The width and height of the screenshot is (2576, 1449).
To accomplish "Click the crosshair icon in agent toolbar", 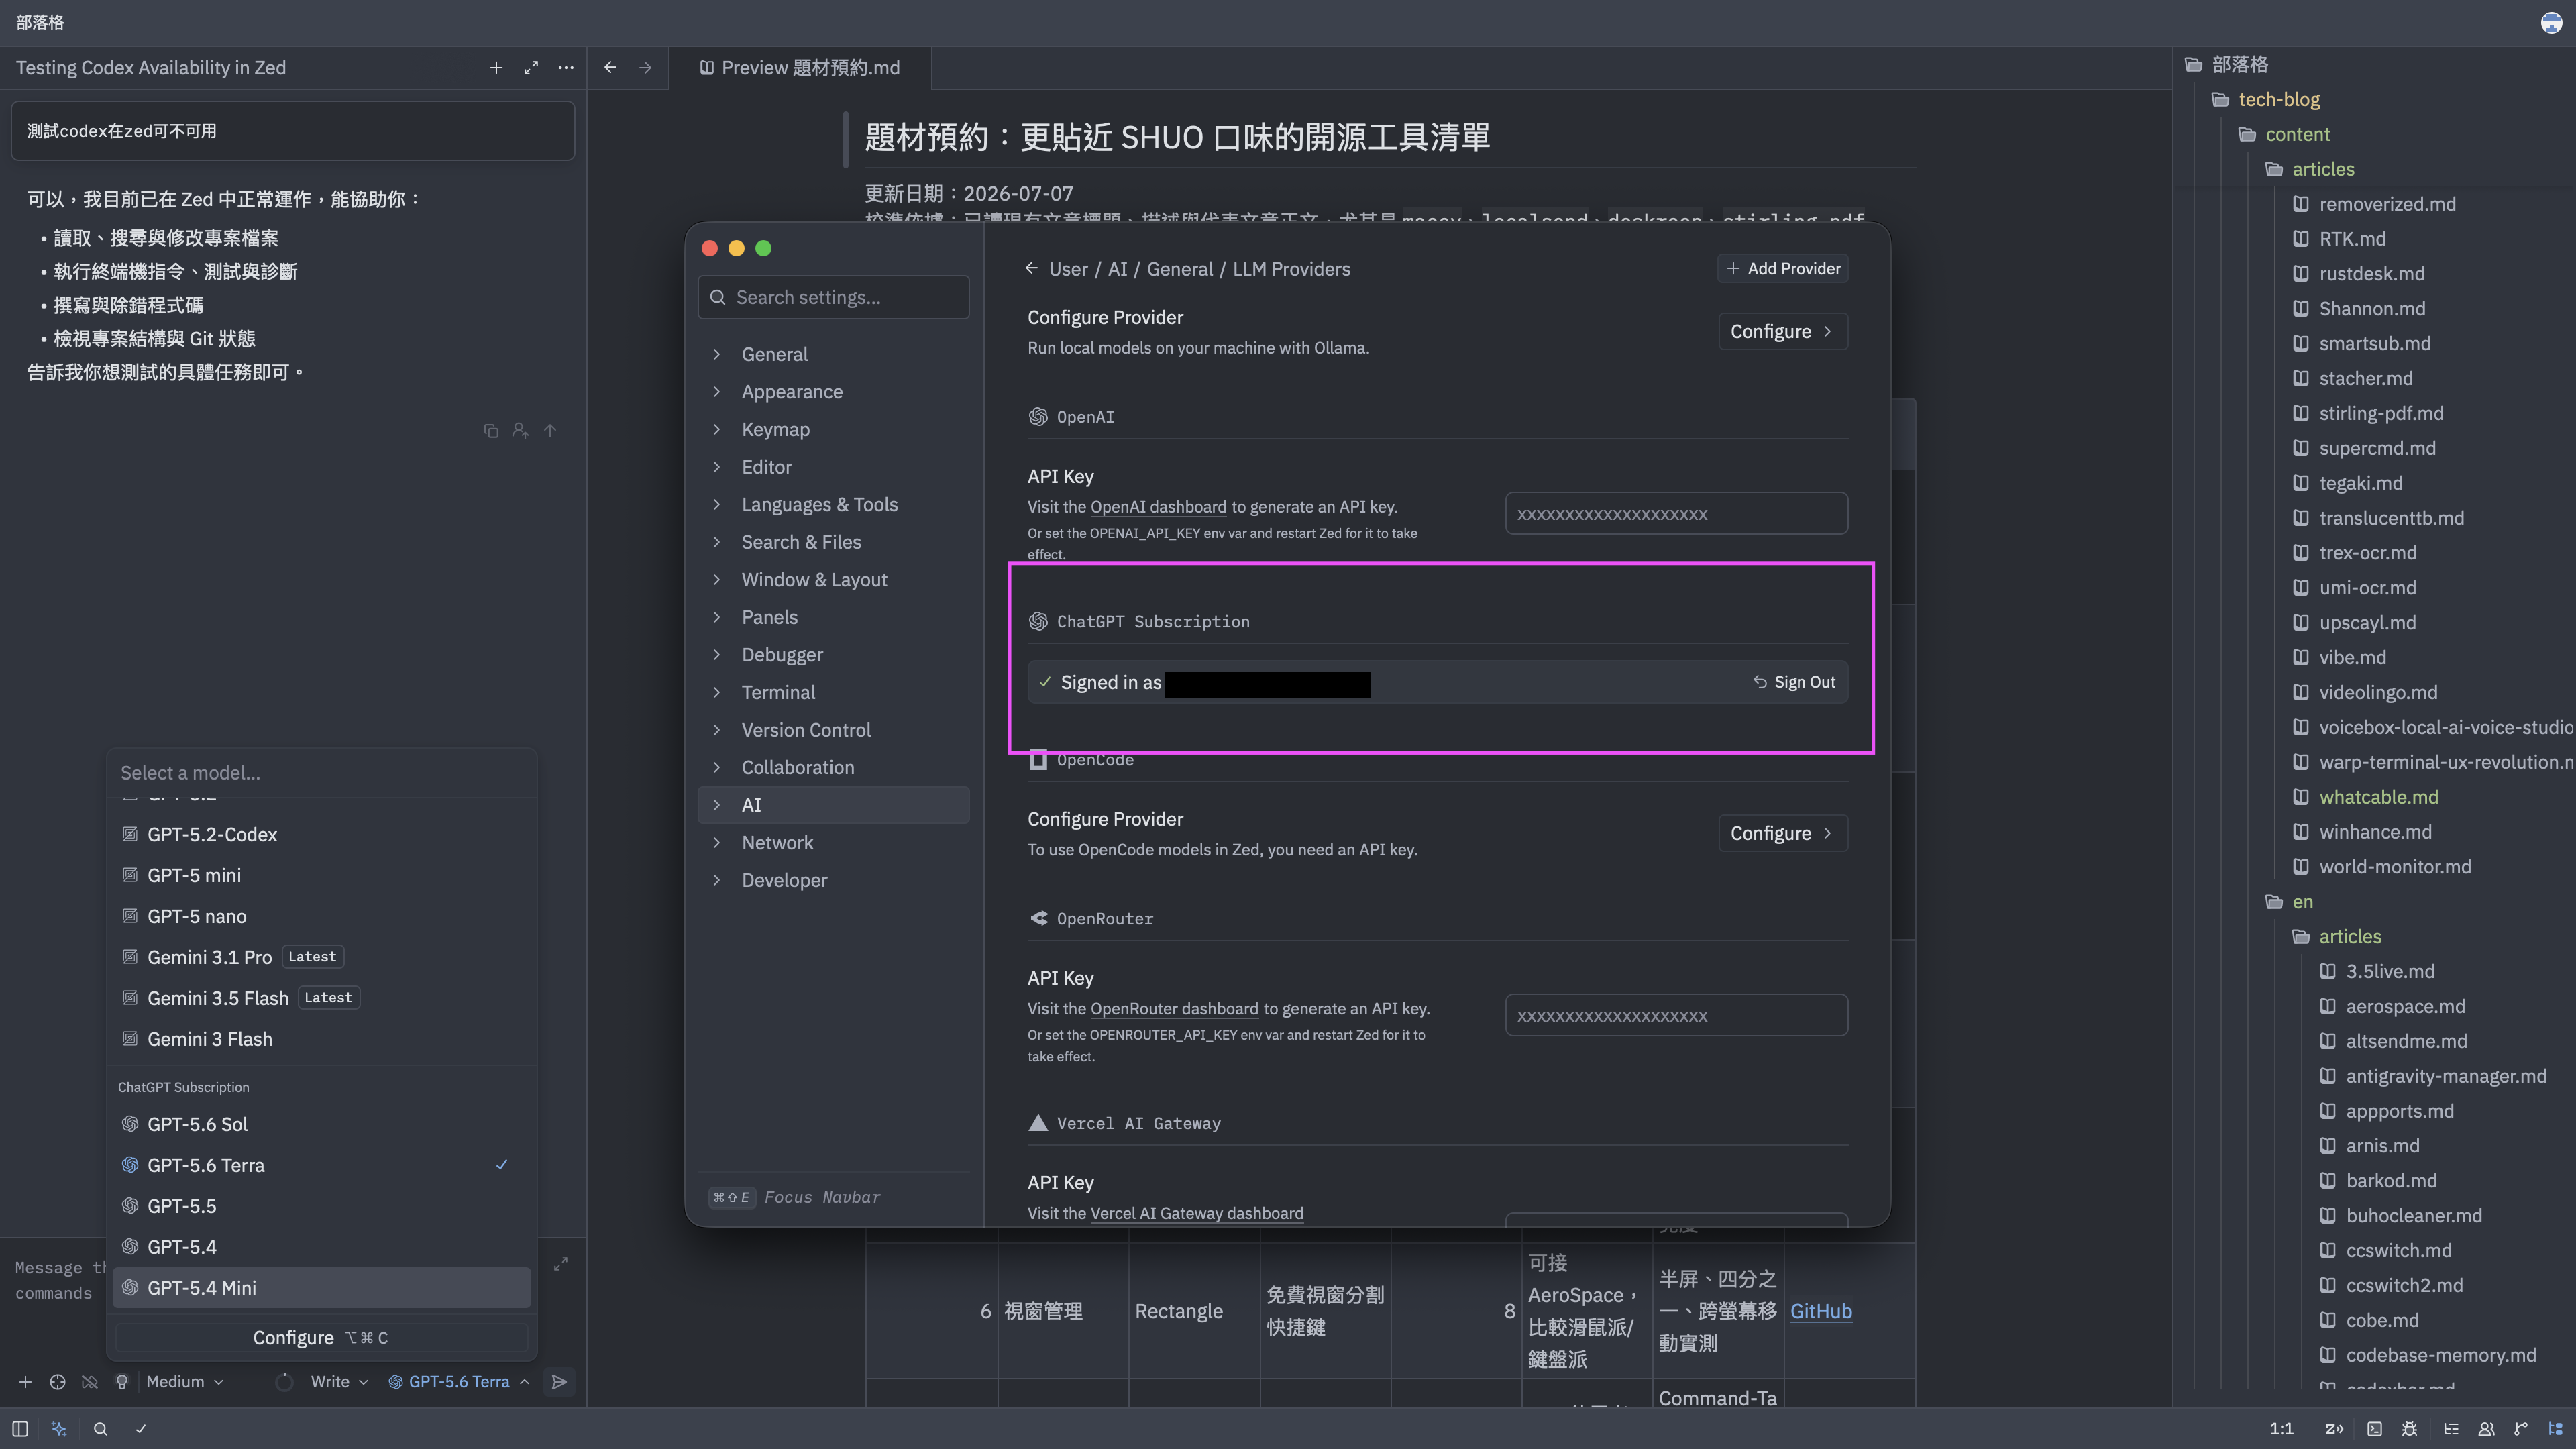I will coord(57,1381).
